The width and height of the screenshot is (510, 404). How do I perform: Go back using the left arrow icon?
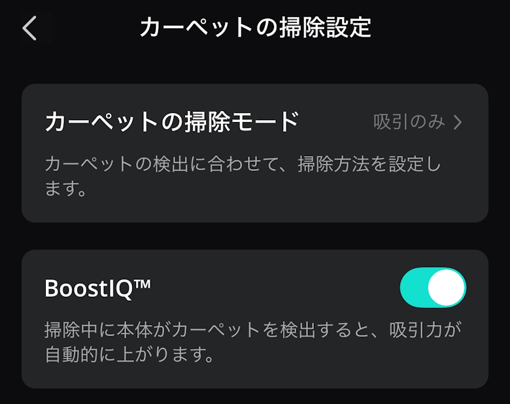pyautogui.click(x=29, y=29)
